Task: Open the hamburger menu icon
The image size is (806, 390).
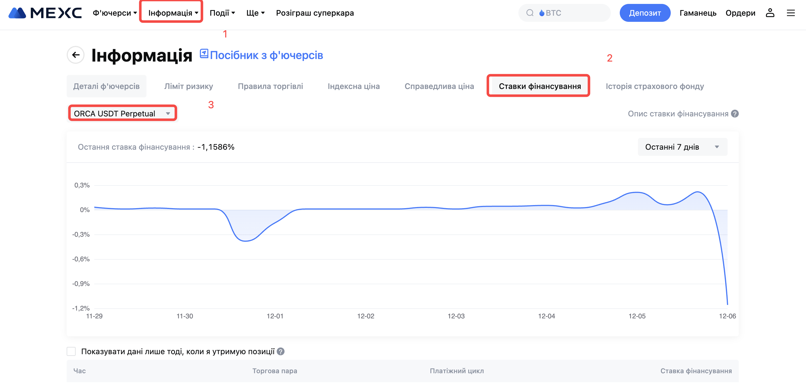Action: 791,13
